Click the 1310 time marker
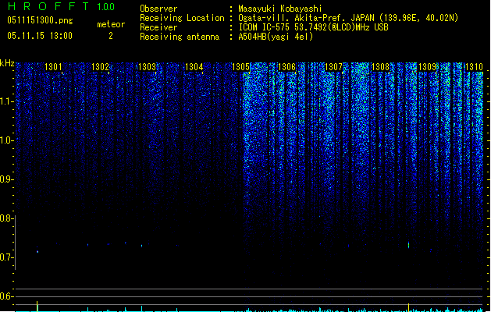This screenshot has width=491, height=312. pyautogui.click(x=474, y=67)
